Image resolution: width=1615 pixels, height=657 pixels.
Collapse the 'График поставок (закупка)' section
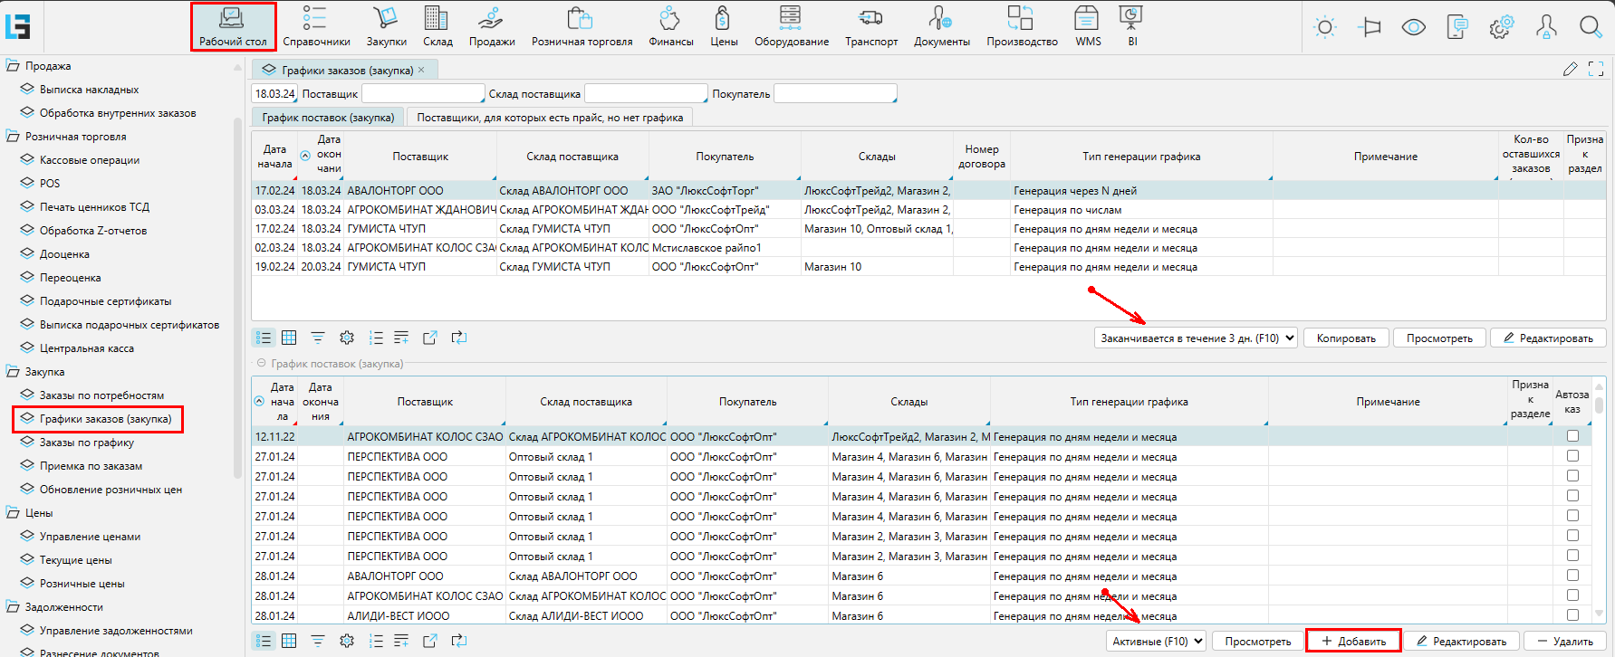pos(261,364)
